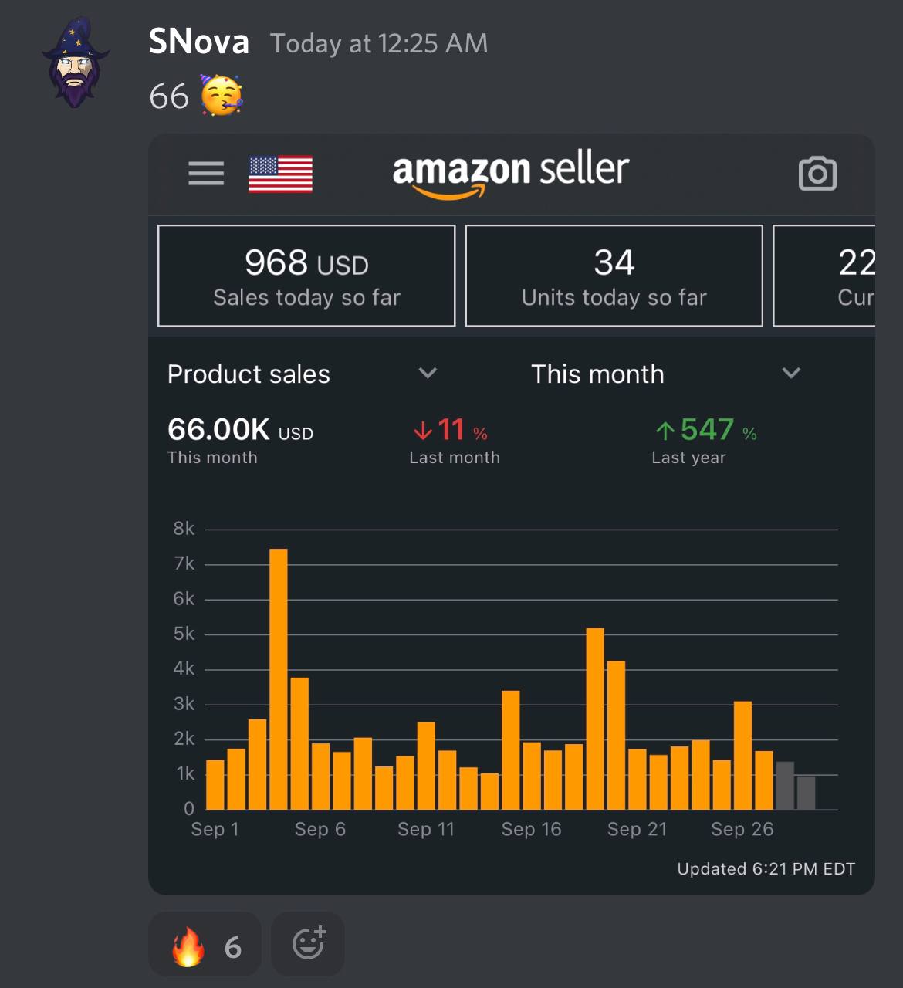Click the 547% last year comparison
This screenshot has height=988, width=903.
click(705, 440)
